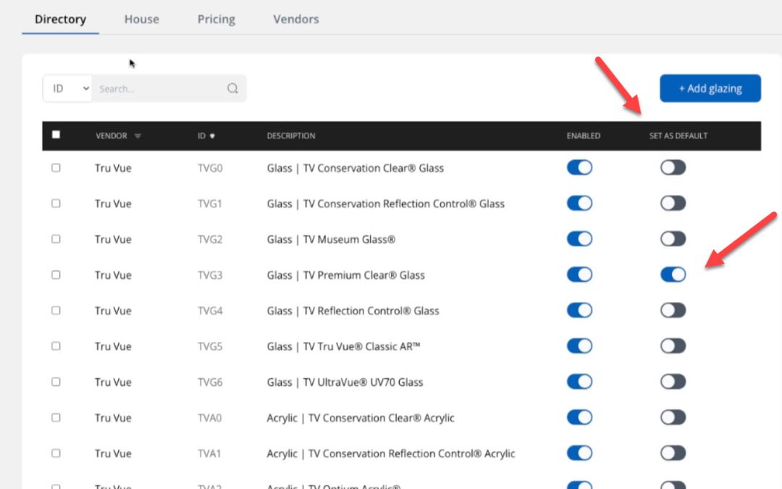Click 'Glass | TV UltraVue® UV70 Glass' description

click(345, 383)
